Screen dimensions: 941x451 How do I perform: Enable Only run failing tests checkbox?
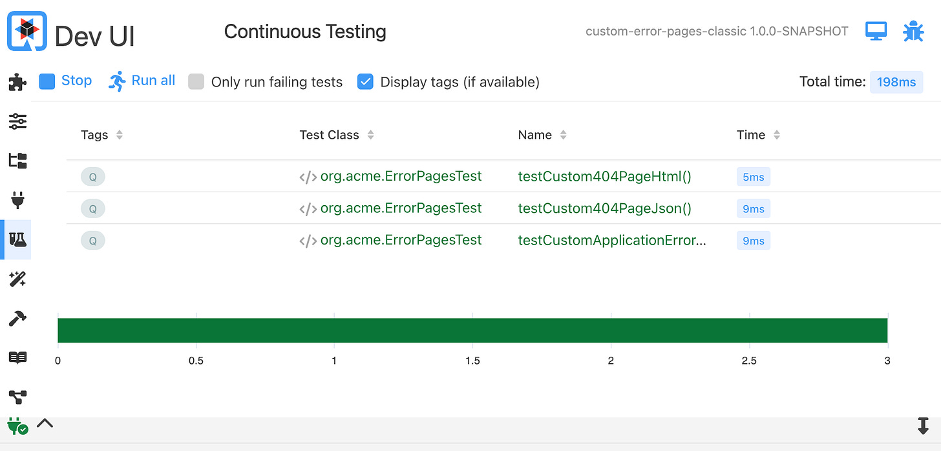(196, 82)
